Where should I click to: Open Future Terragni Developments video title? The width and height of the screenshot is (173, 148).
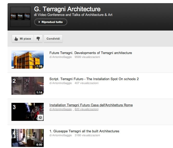click(x=91, y=53)
